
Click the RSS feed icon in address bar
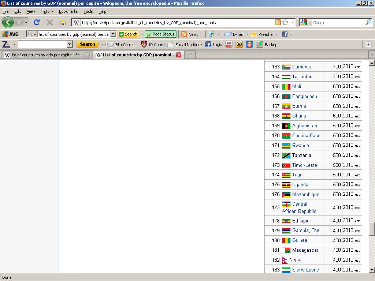click(278, 22)
